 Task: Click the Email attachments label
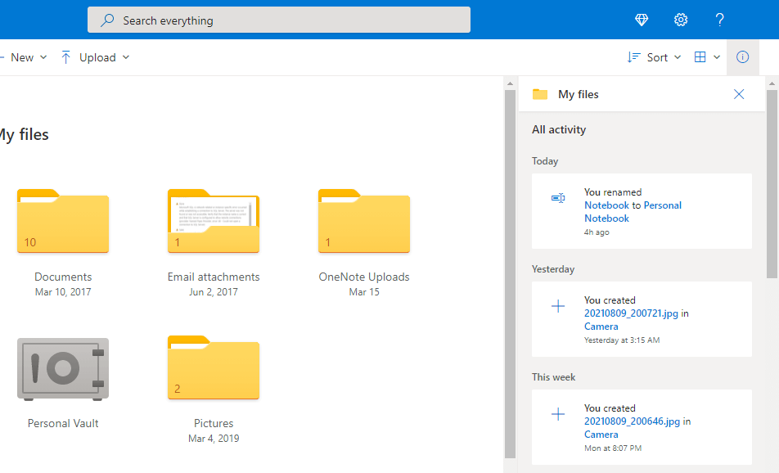[x=214, y=277]
